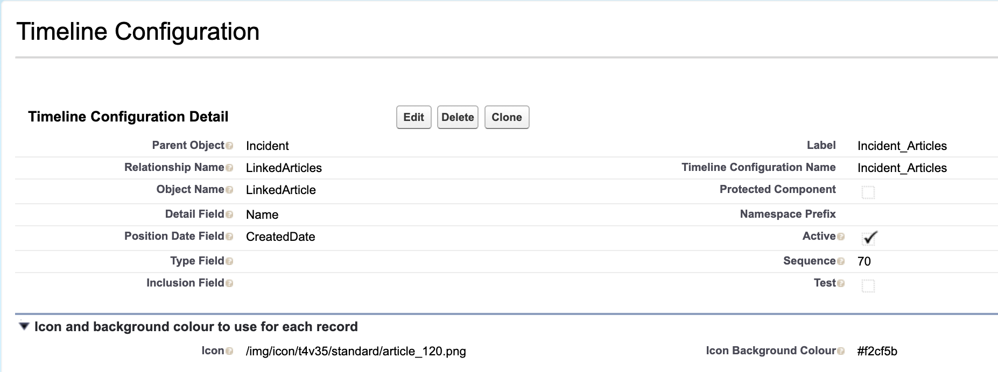This screenshot has width=998, height=372.
Task: Click the Parent Object help icon
Action: tap(230, 146)
